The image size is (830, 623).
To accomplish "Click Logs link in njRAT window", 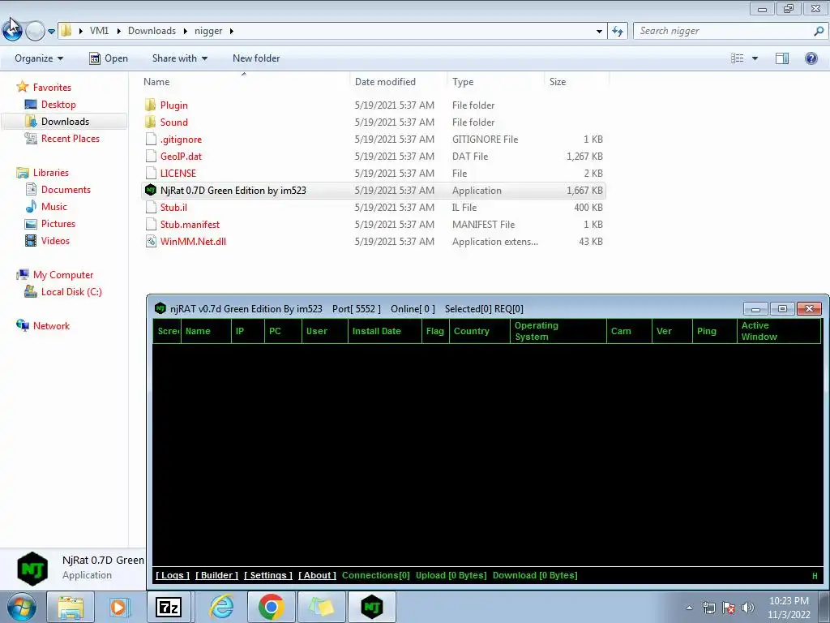I will pyautogui.click(x=173, y=575).
